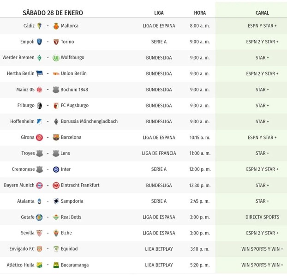The height and width of the screenshot is (277, 287).
Task: Click the Eintracht Frankfurt logo
Action: [56, 185]
